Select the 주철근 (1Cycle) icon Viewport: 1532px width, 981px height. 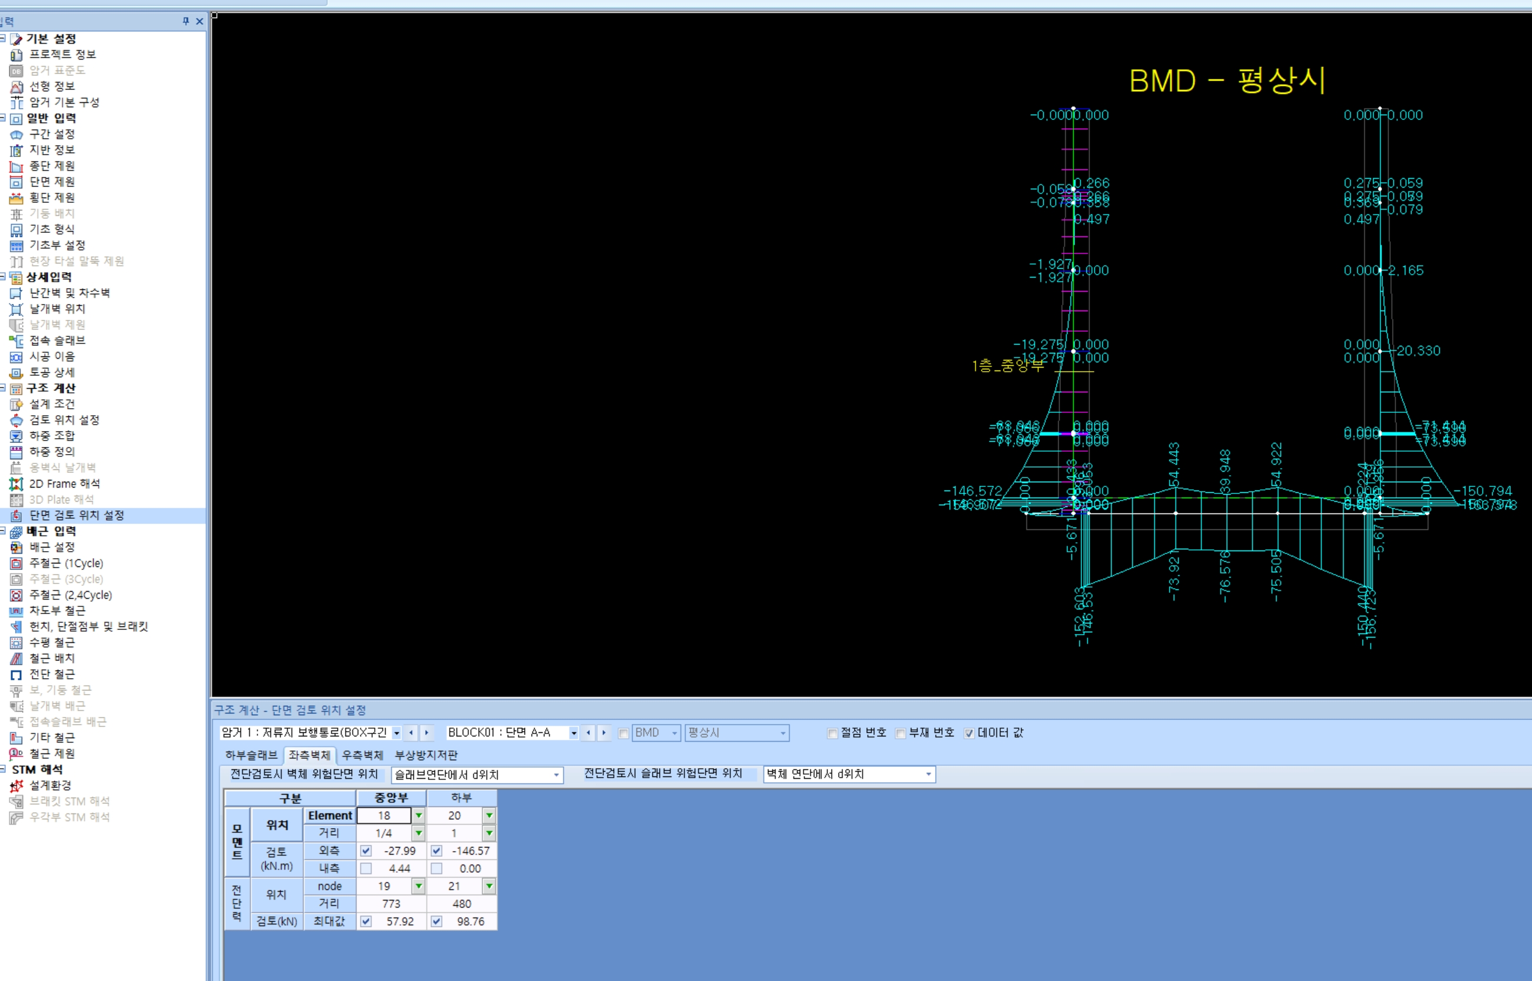pyautogui.click(x=16, y=564)
